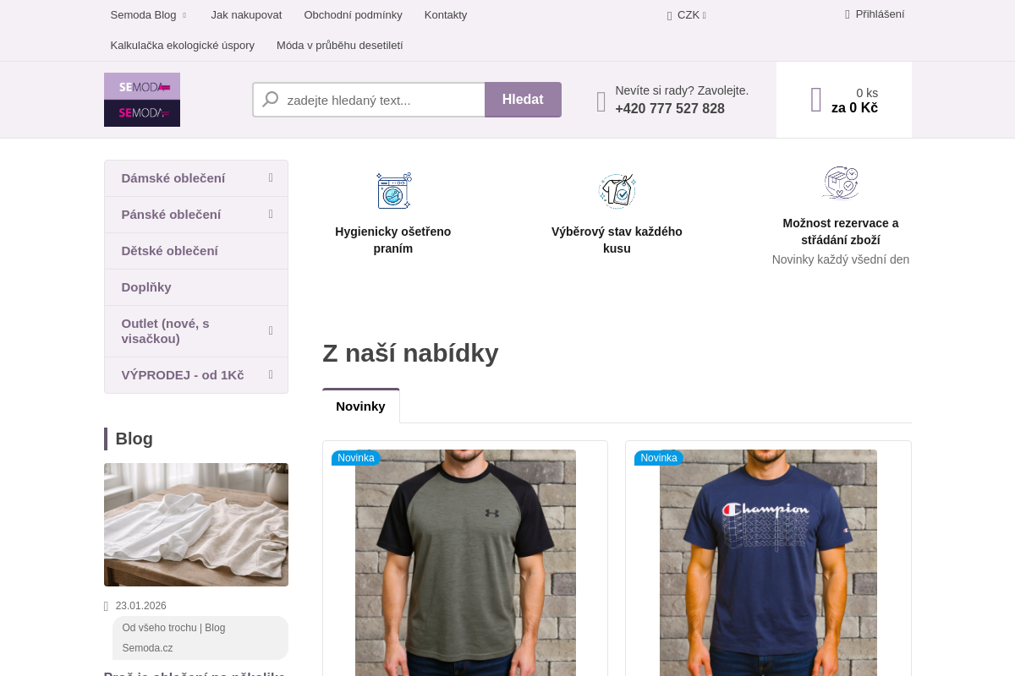This screenshot has height=676, width=1015.
Task: Click the login user icon
Action: click(x=848, y=14)
